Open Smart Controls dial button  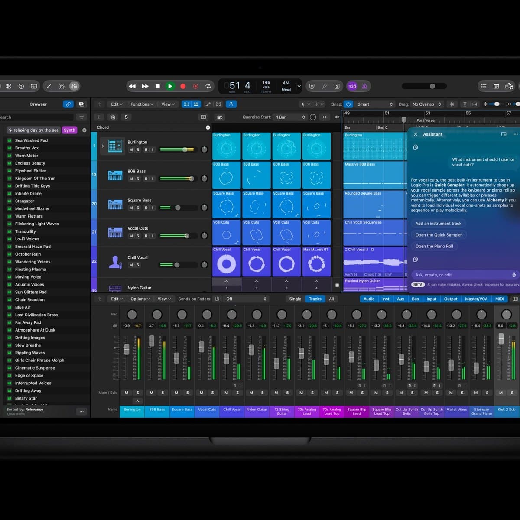pos(62,86)
